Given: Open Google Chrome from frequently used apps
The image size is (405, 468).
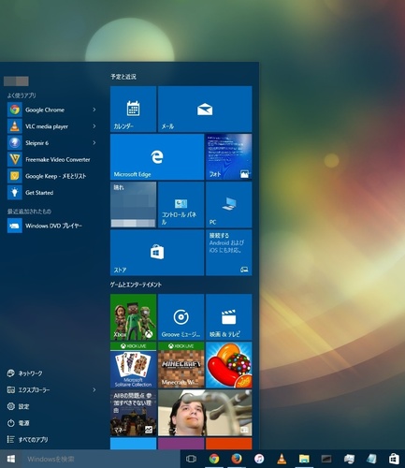Looking at the screenshot, I should (51, 110).
